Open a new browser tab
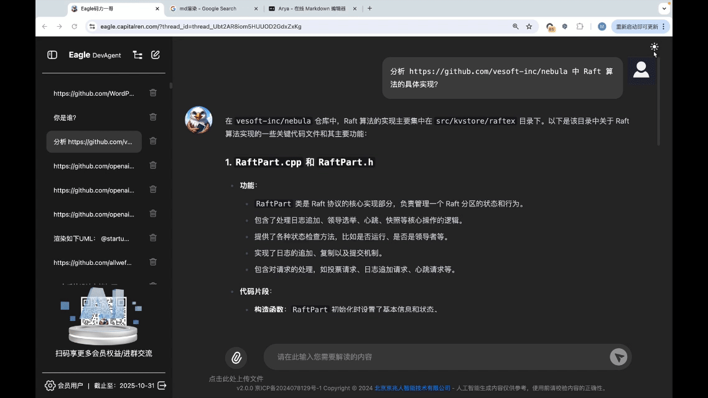The width and height of the screenshot is (708, 398). pos(370,9)
